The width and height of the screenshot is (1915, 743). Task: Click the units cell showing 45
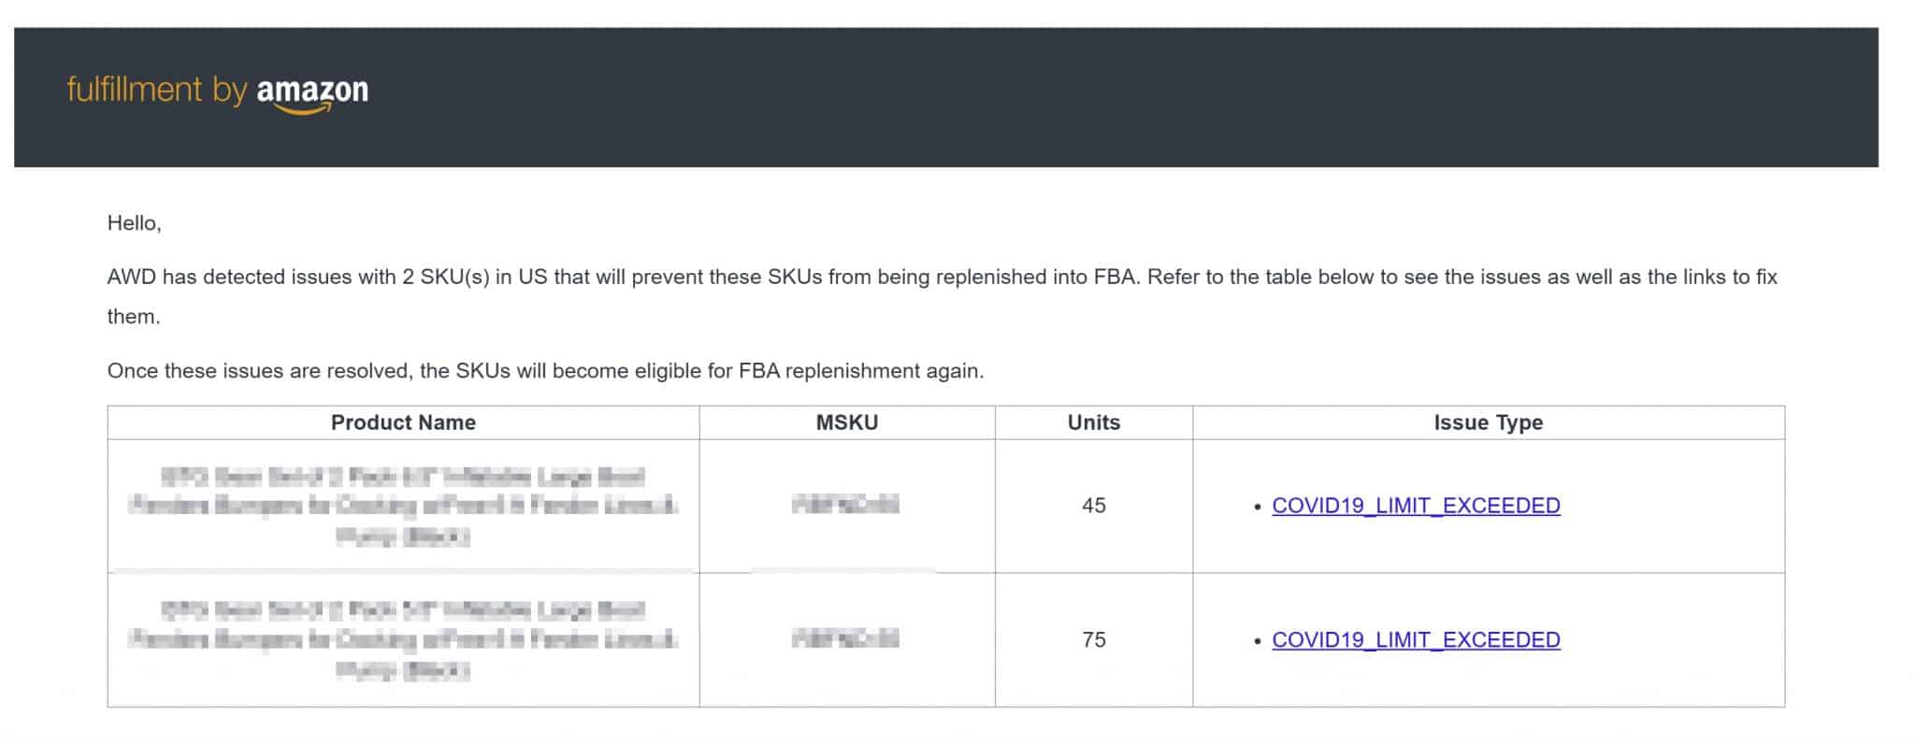coord(1093,506)
